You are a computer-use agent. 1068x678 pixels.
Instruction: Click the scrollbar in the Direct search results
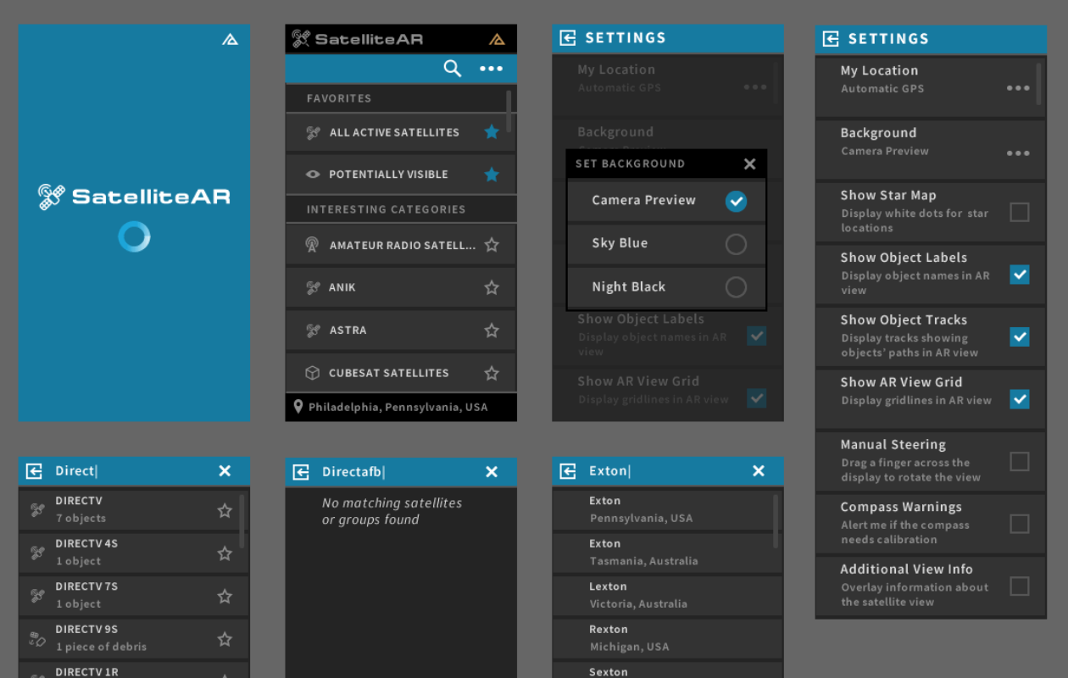point(242,521)
